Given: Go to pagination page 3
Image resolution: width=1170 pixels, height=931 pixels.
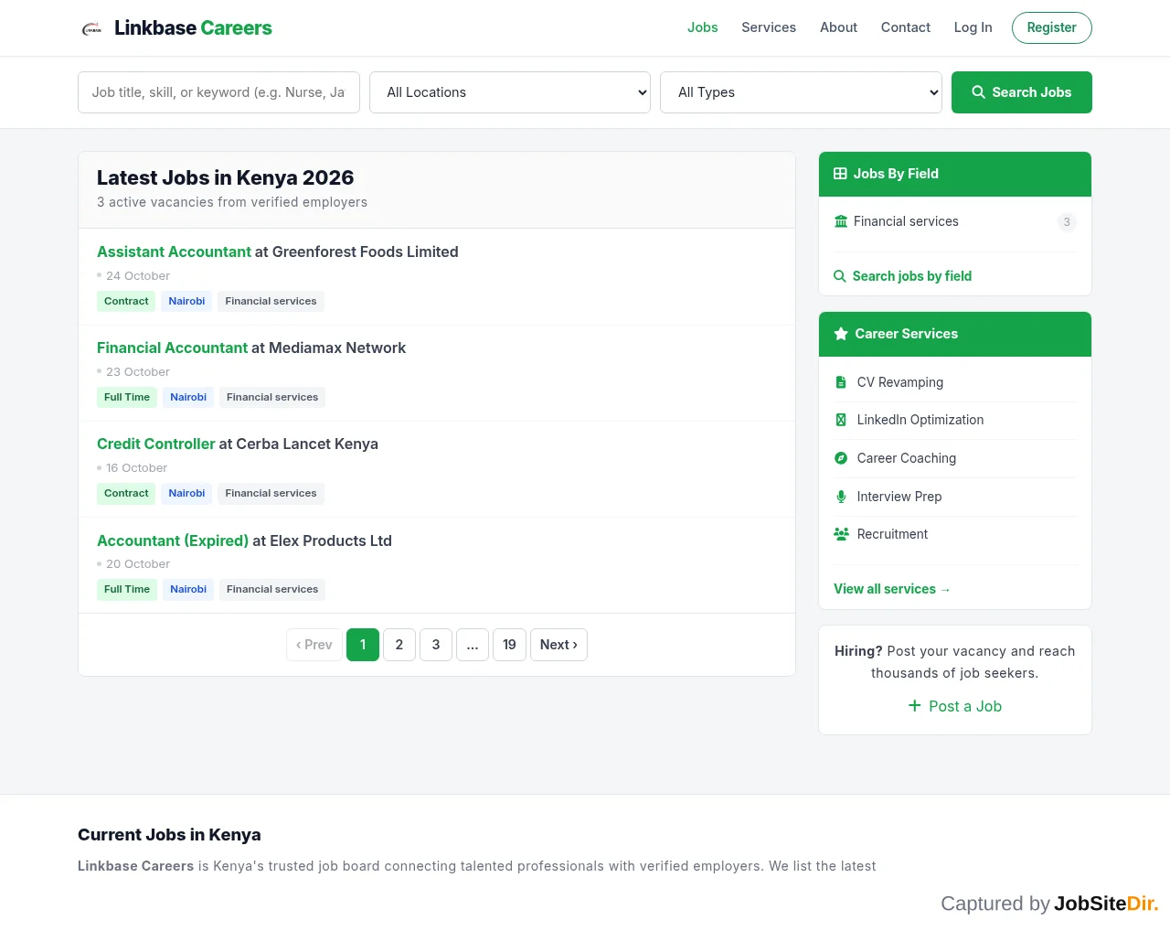Looking at the screenshot, I should point(436,645).
